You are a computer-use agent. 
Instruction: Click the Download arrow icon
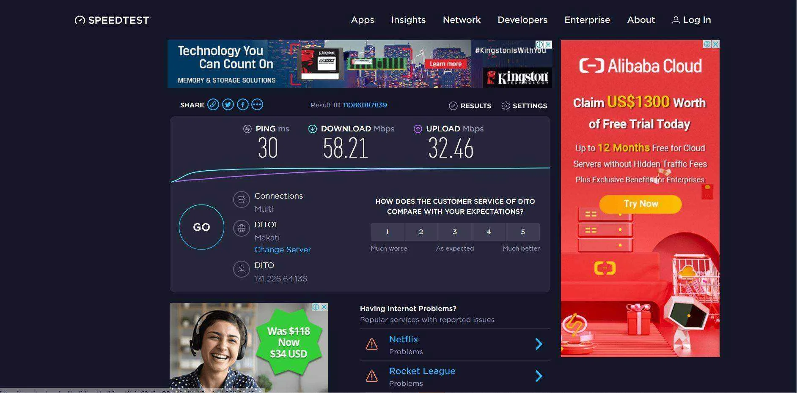tap(313, 129)
